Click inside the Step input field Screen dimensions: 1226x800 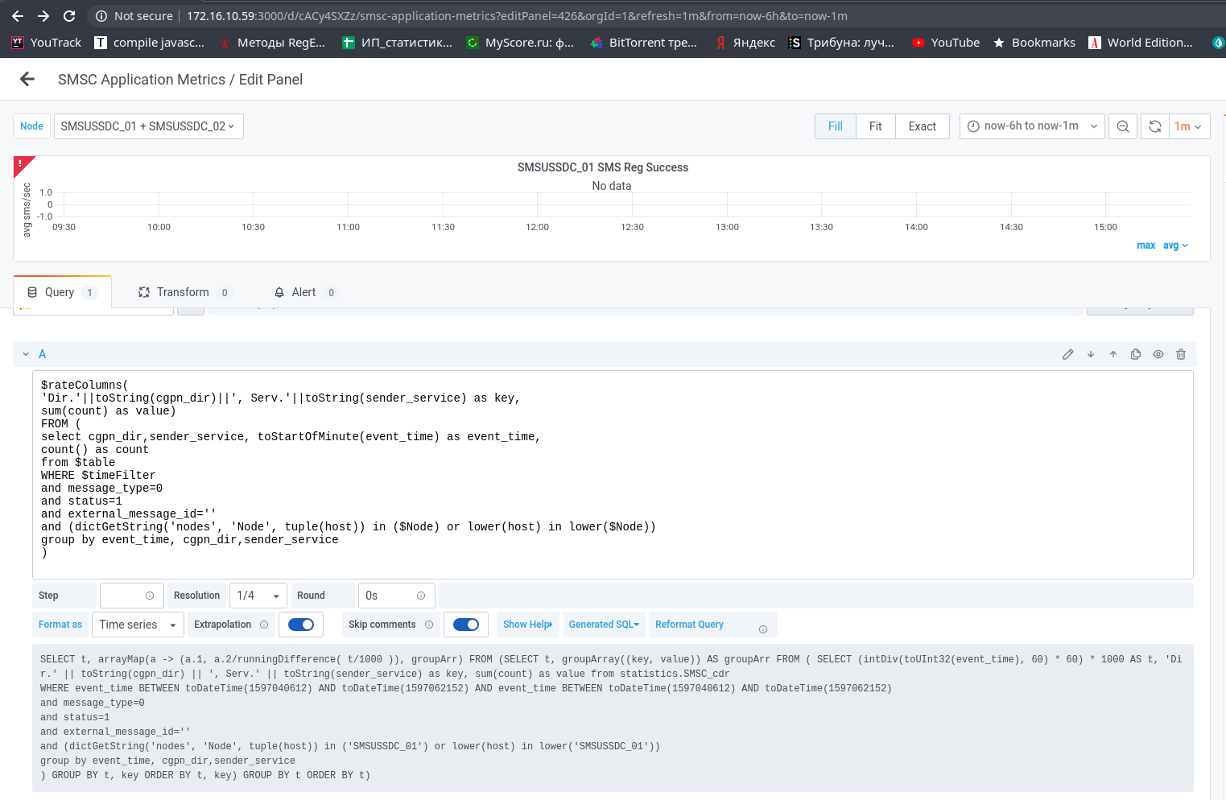[x=130, y=595]
